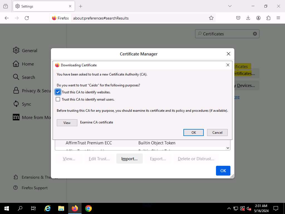Open the Extensions puzzle icon
The image size is (285, 214).
pyautogui.click(x=268, y=18)
